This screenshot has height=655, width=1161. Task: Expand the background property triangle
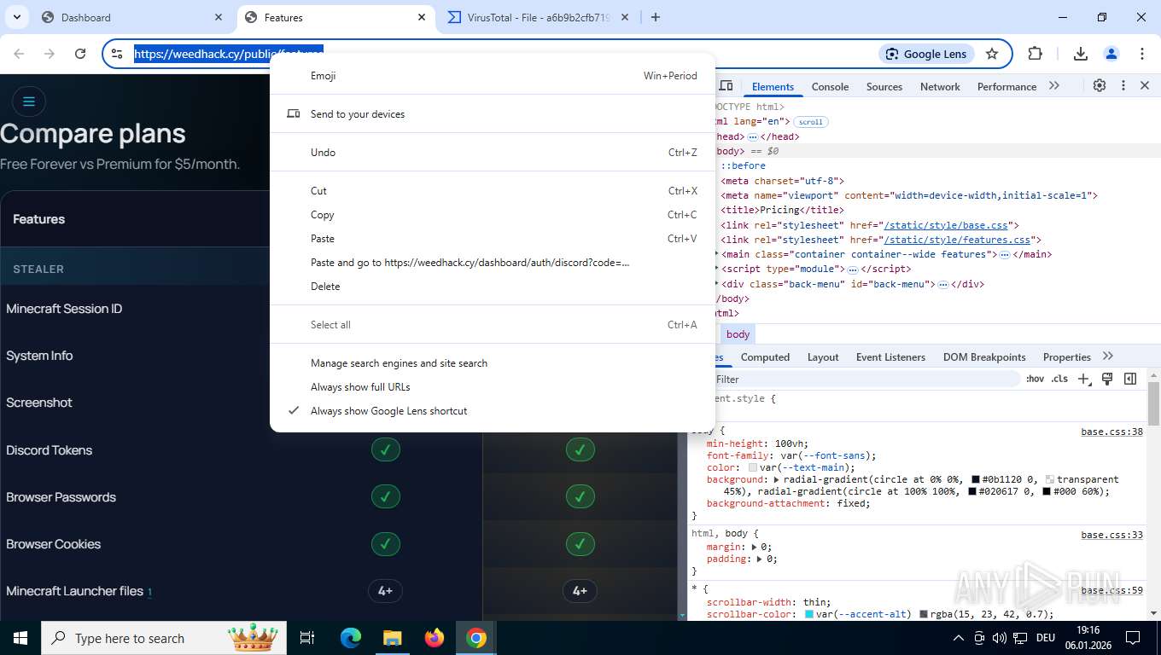click(776, 479)
